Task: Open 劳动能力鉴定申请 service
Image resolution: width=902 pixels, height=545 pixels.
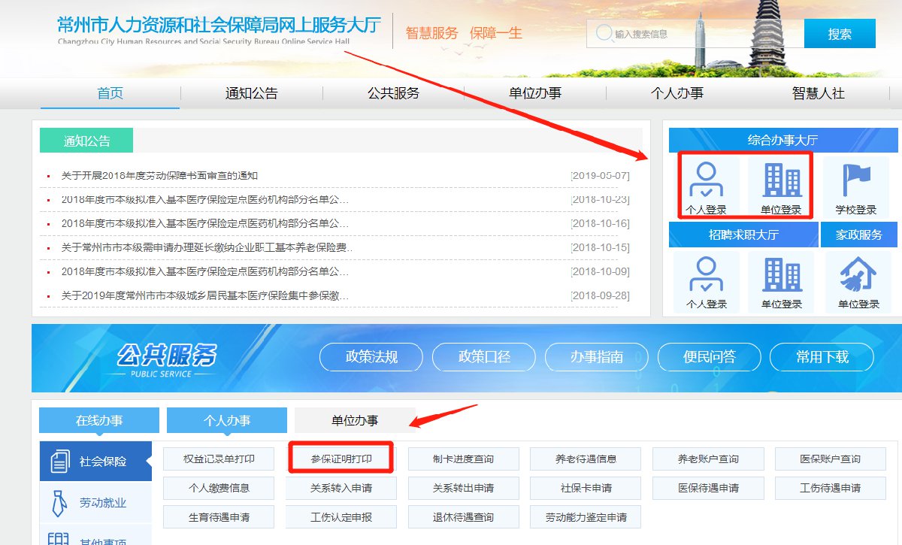Action: click(x=586, y=517)
